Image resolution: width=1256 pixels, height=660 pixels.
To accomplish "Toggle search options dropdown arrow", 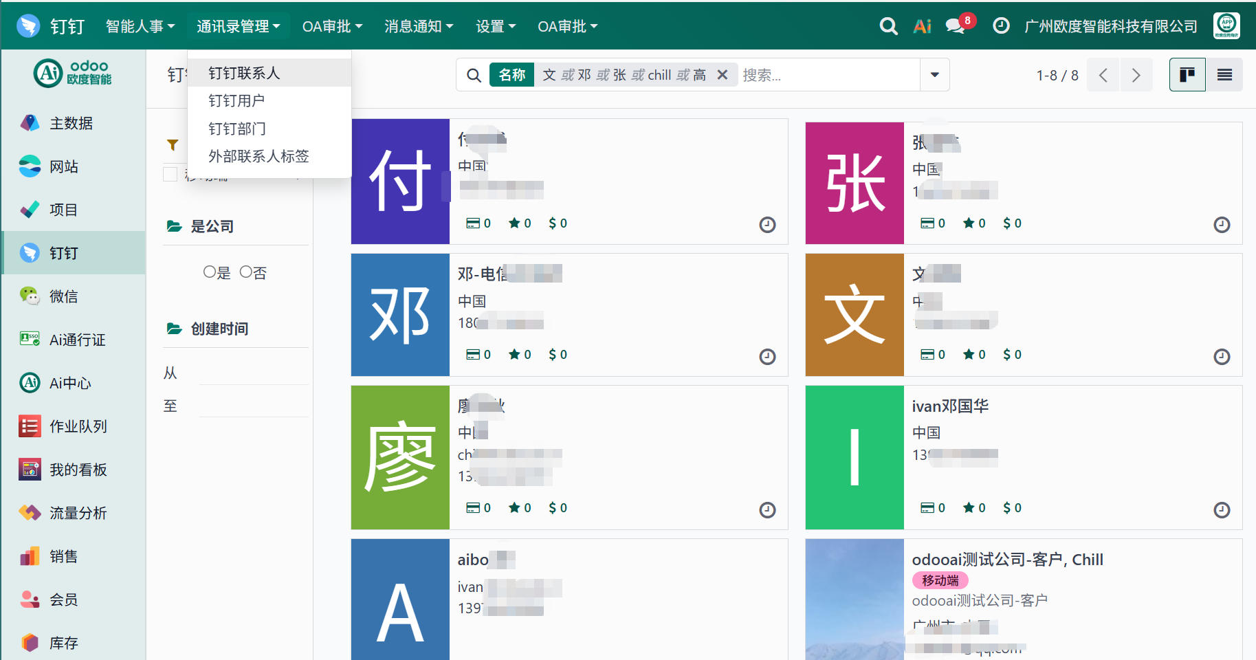I will [x=934, y=75].
